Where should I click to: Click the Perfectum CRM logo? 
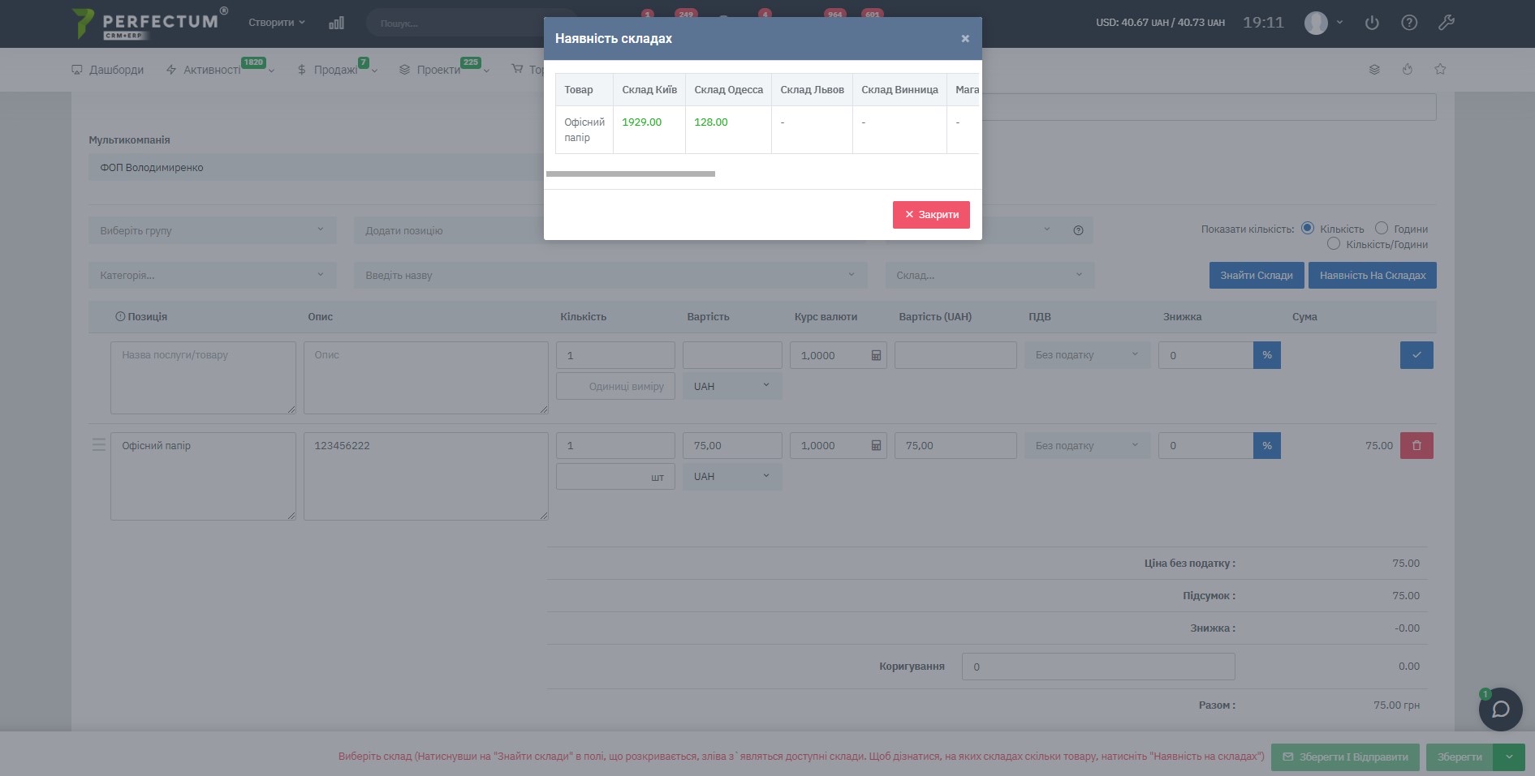pyautogui.click(x=150, y=24)
